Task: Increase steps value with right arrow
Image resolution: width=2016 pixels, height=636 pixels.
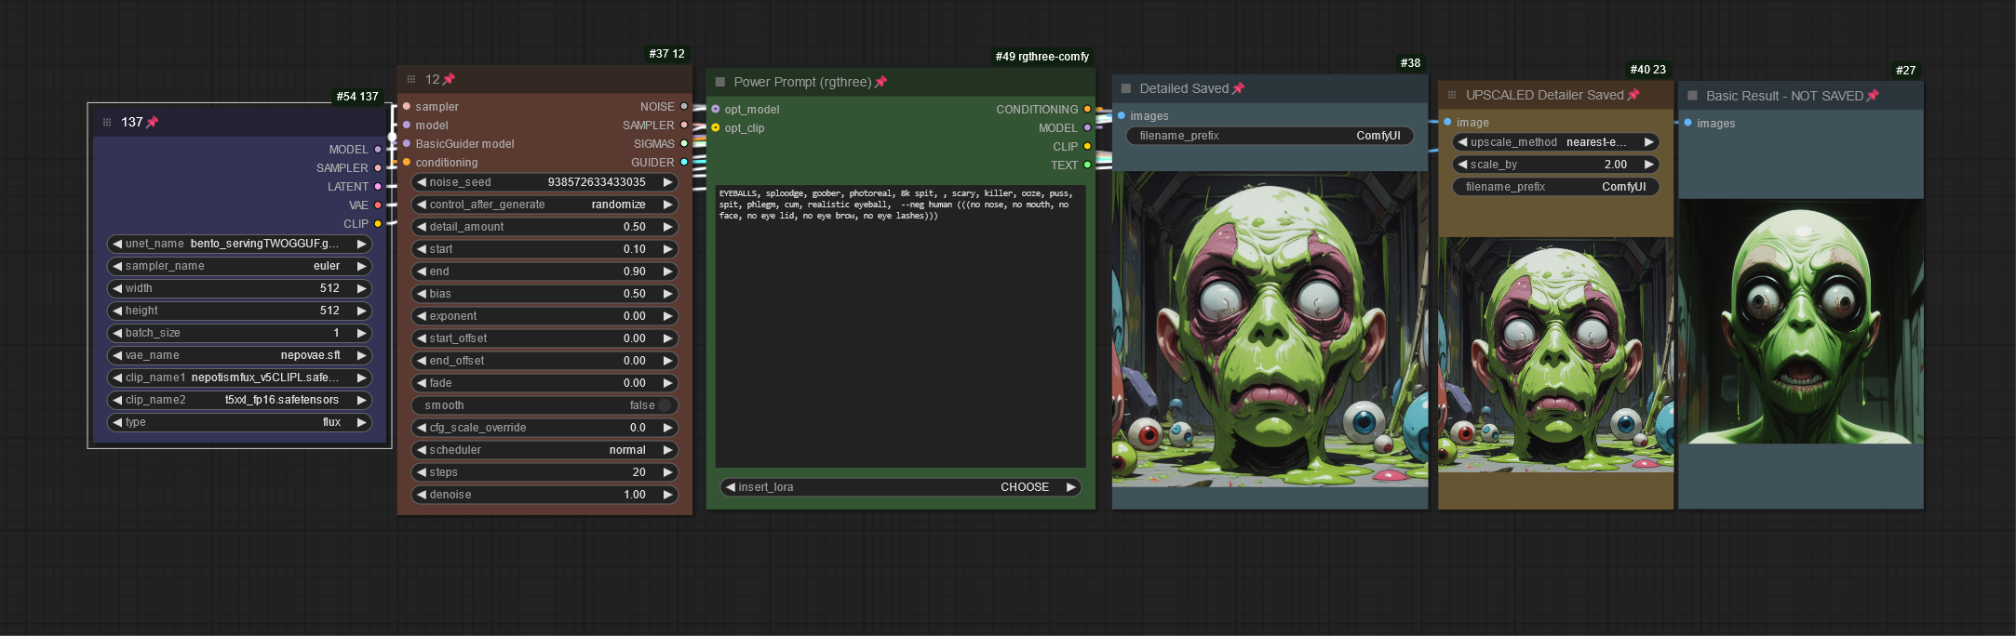Action: pyautogui.click(x=667, y=472)
